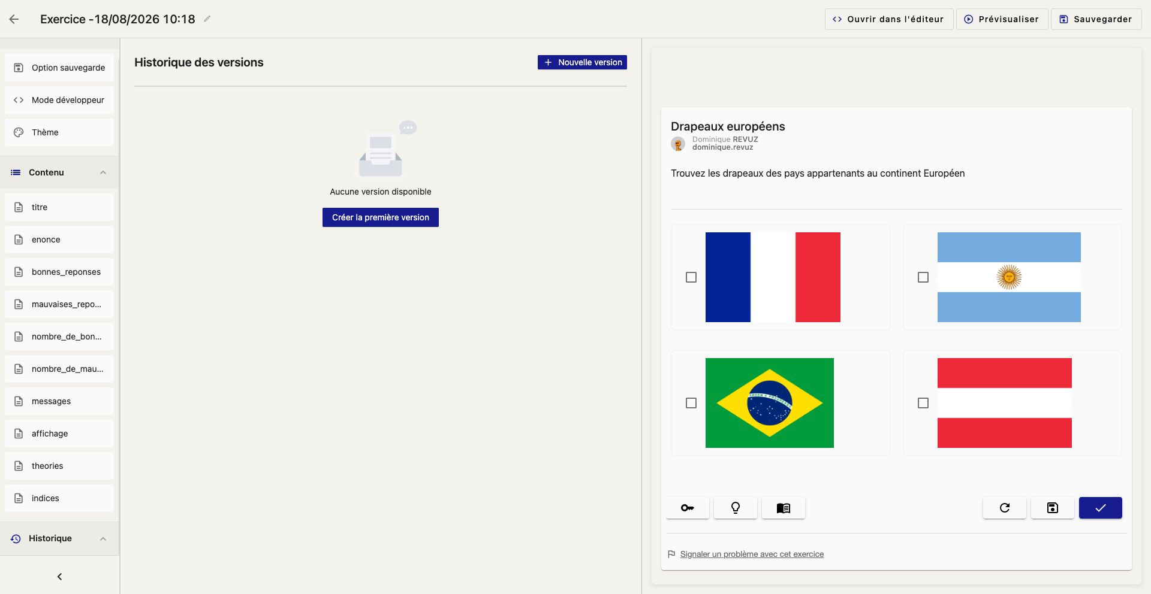
Task: Edit exercise title with pencil icon
Action: coord(207,19)
